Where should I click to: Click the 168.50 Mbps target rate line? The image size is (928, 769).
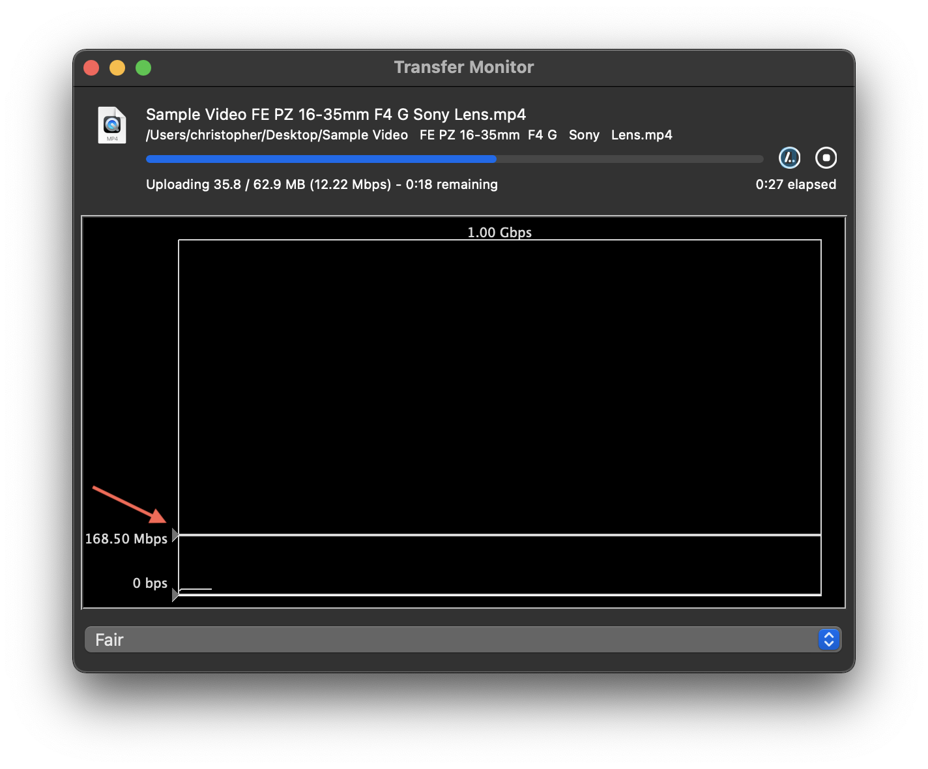pyautogui.click(x=500, y=535)
